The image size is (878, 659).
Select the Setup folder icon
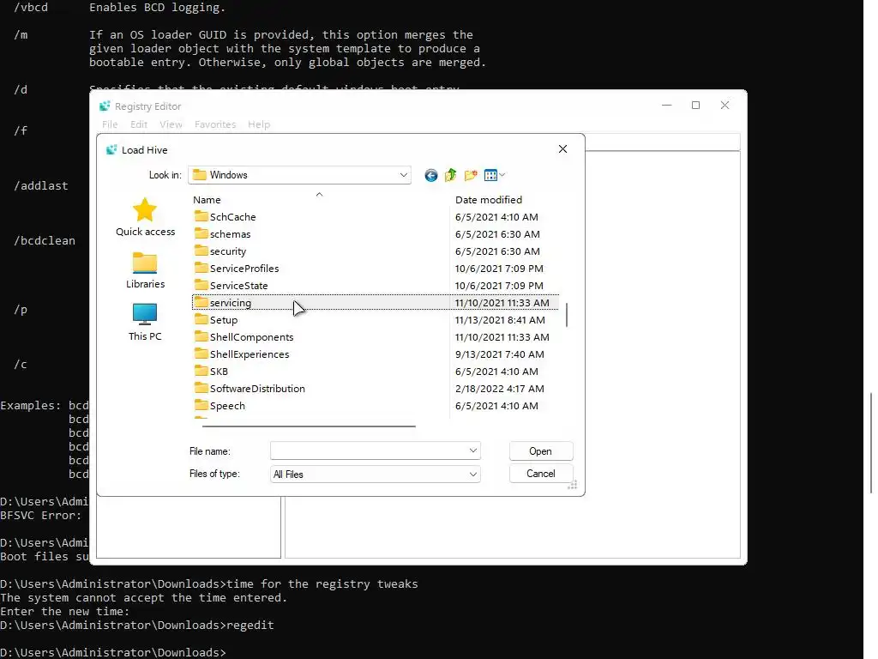click(x=201, y=319)
